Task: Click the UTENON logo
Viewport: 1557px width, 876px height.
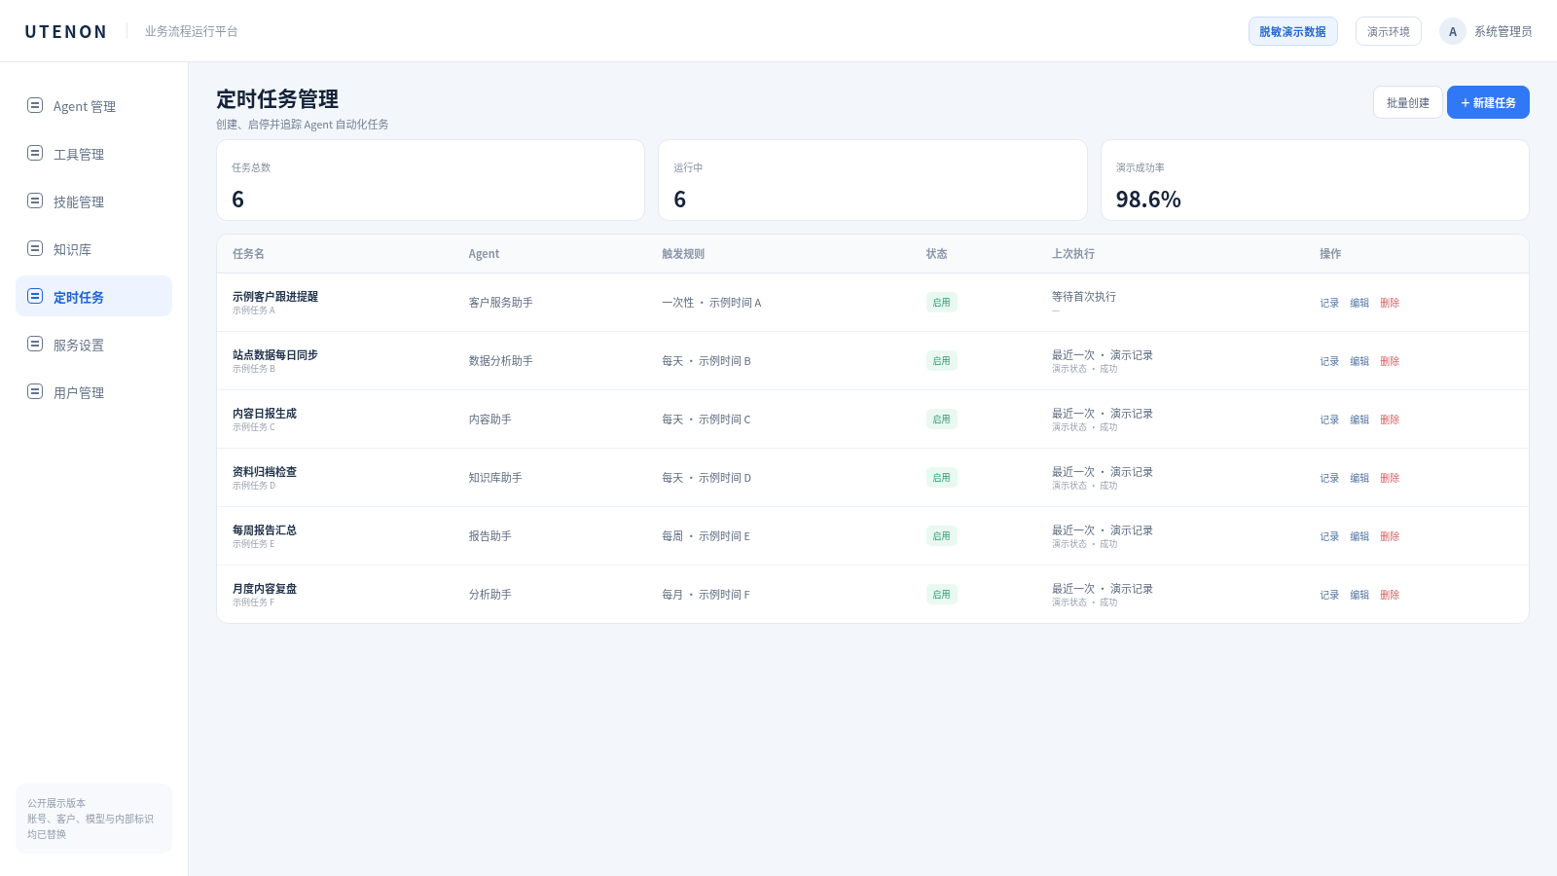Action: pyautogui.click(x=66, y=31)
